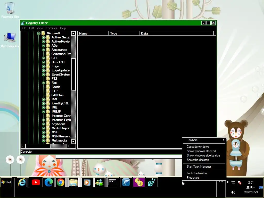Click the Registry Editor title bar icon
The height and width of the screenshot is (198, 264).
pyautogui.click(x=23, y=23)
